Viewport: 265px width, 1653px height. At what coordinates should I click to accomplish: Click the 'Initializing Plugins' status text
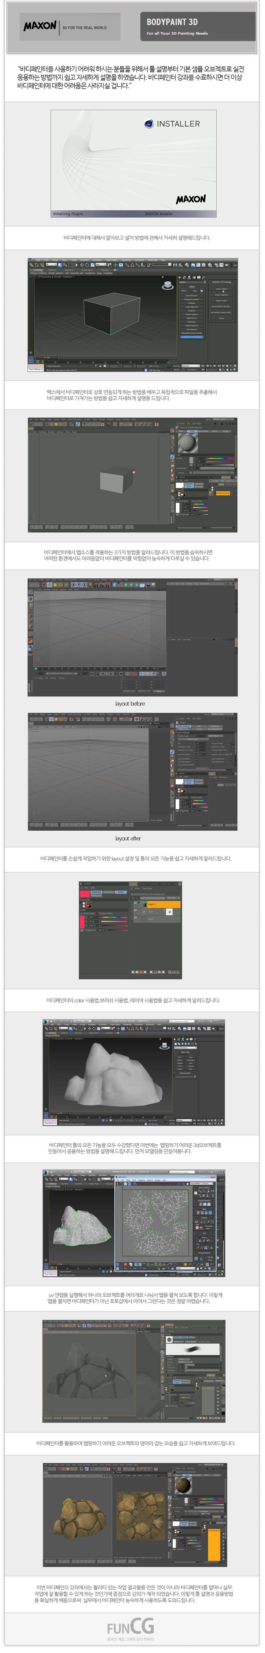coord(69,214)
